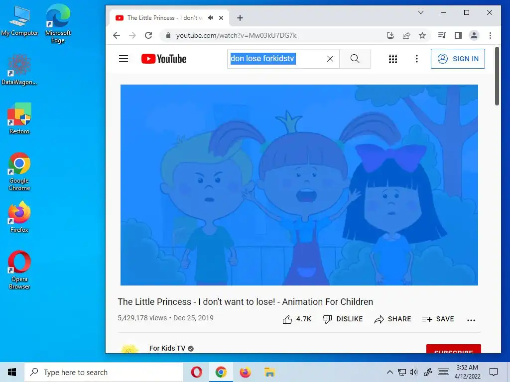Viewport: 510px width, 382px height.
Task: Open more actions ellipsis below video
Action: pos(471,320)
